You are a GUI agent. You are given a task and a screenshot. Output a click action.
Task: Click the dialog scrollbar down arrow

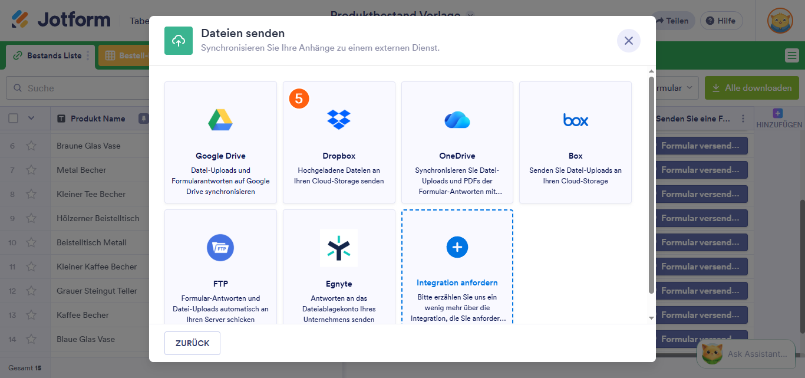click(651, 318)
